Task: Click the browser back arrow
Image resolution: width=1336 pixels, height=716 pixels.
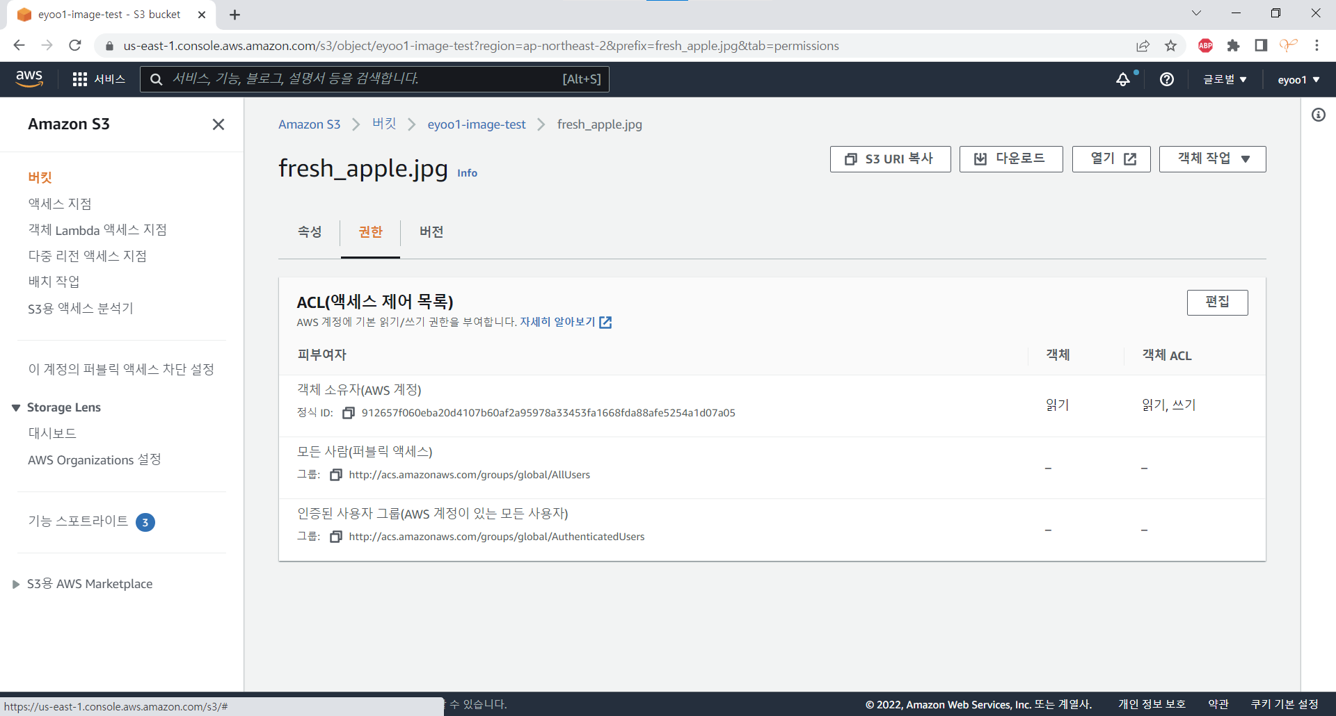Action: coord(19,45)
